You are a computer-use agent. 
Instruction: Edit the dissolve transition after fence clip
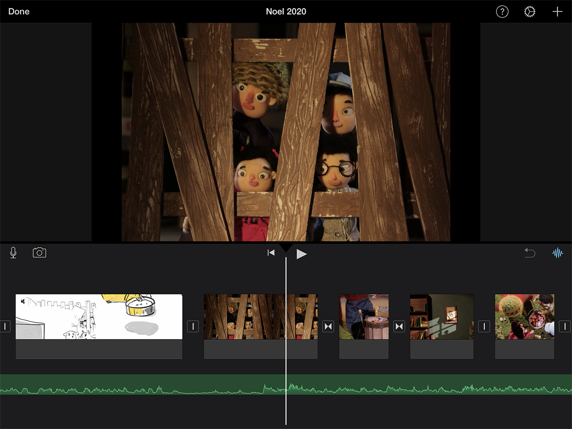point(328,326)
